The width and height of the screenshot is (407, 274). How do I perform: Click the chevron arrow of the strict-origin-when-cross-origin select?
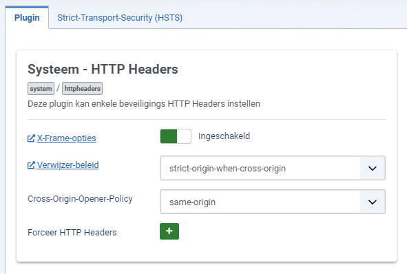coord(373,168)
